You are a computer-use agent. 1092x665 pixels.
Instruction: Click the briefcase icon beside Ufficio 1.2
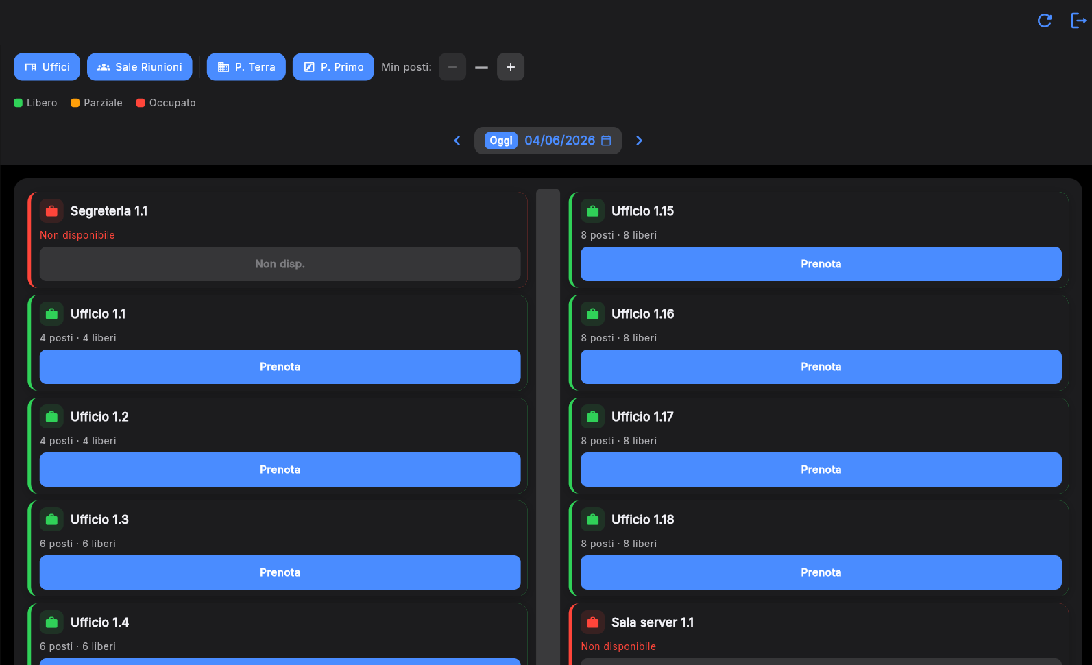[51, 417]
